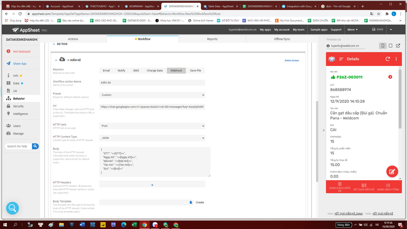Open the HTTP Verb dropdown
This screenshot has height=229, width=407.
pyautogui.click(x=152, y=126)
